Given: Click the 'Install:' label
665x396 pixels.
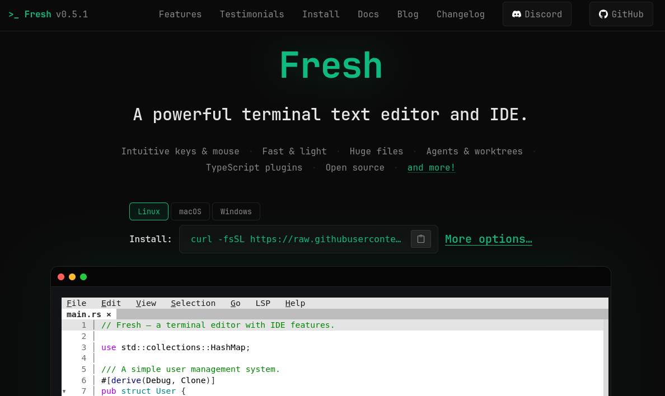Looking at the screenshot, I should tap(151, 239).
